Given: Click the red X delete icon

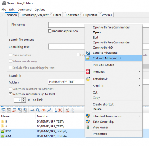Looking at the screenshot, I should (60, 110).
